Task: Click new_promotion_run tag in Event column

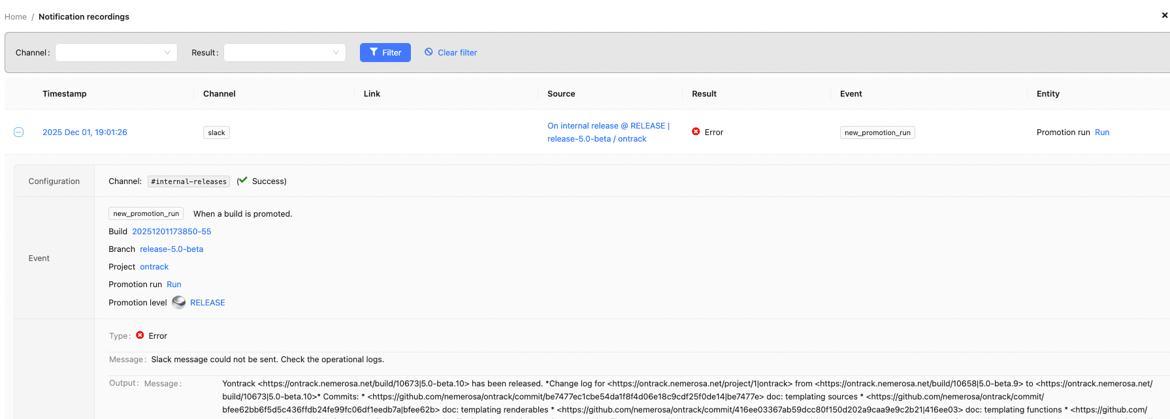Action: pyautogui.click(x=877, y=132)
